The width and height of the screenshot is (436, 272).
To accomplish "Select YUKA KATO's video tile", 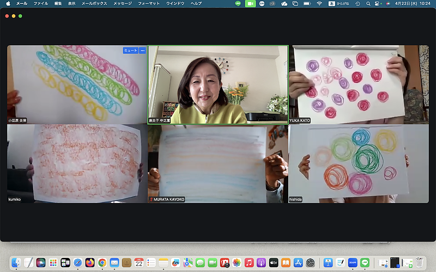I will click(359, 84).
